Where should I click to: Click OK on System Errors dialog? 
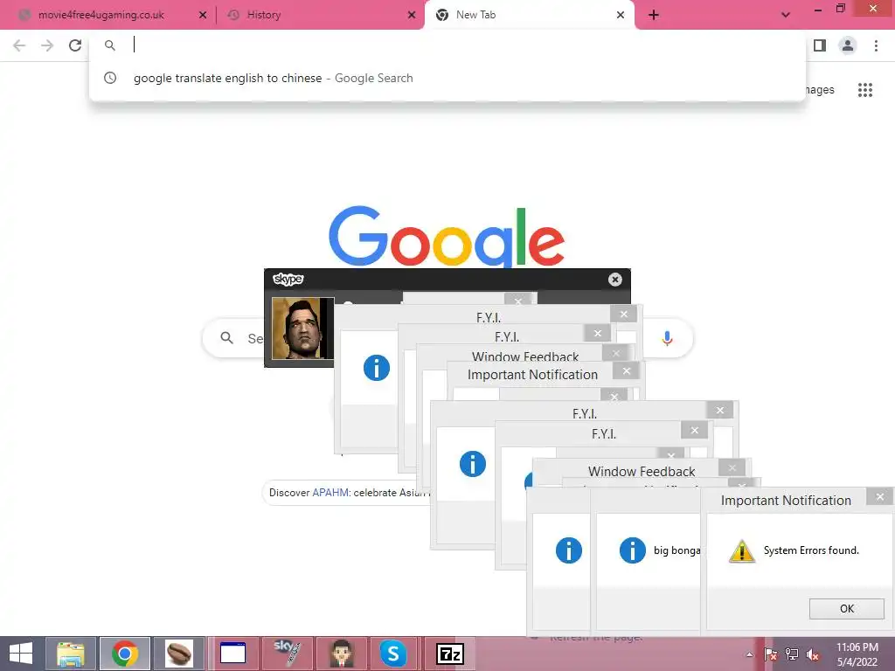[846, 608]
